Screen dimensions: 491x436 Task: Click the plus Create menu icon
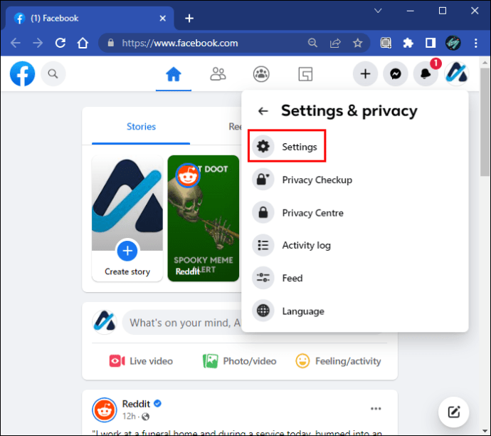click(x=365, y=73)
